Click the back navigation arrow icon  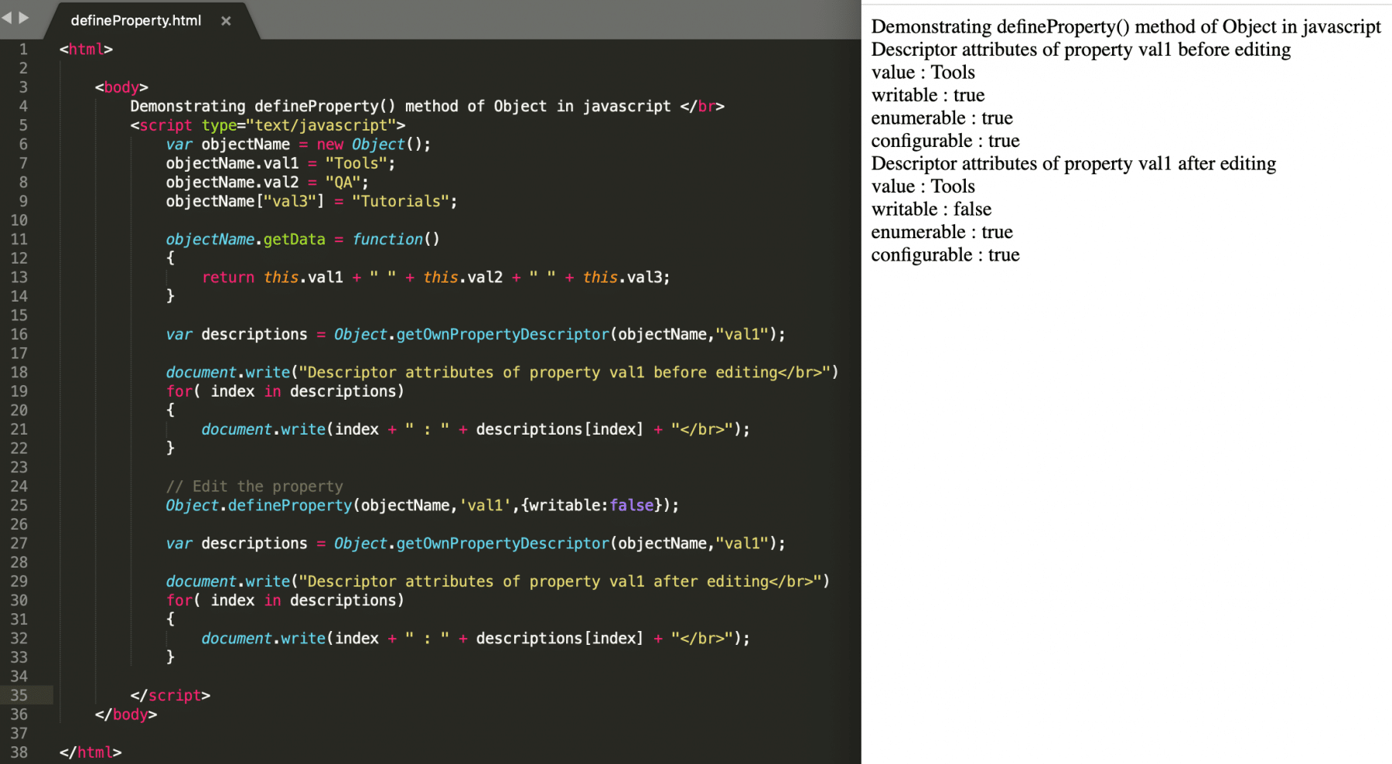click(8, 17)
